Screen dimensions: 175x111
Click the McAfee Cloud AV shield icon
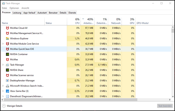[7, 28]
